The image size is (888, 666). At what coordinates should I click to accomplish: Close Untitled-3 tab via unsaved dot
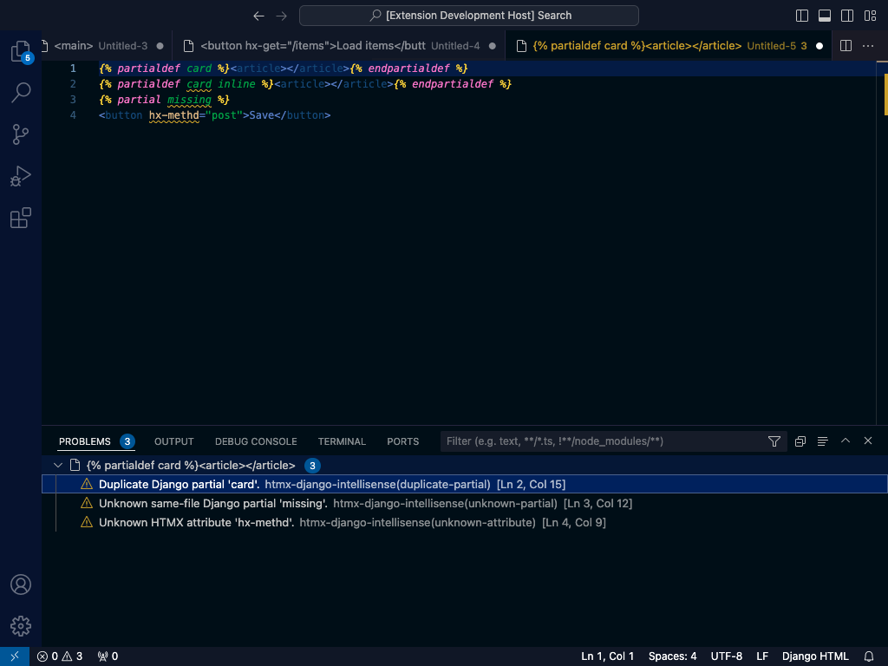point(160,46)
